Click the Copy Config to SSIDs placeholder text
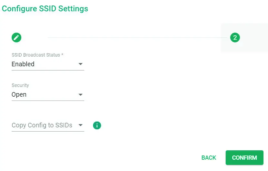The width and height of the screenshot is (268, 171). [x=42, y=125]
